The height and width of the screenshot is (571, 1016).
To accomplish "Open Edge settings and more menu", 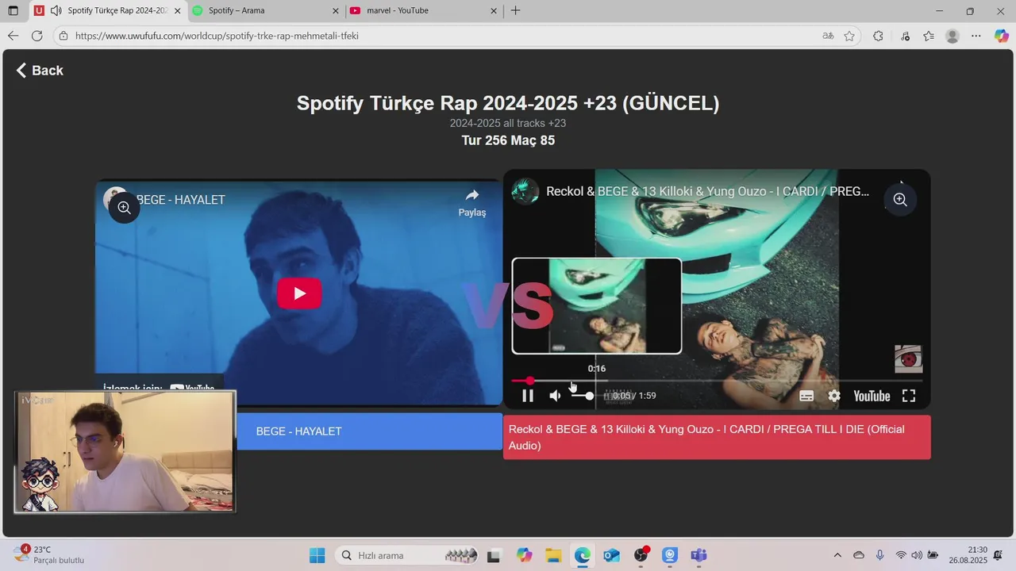I will click(976, 36).
